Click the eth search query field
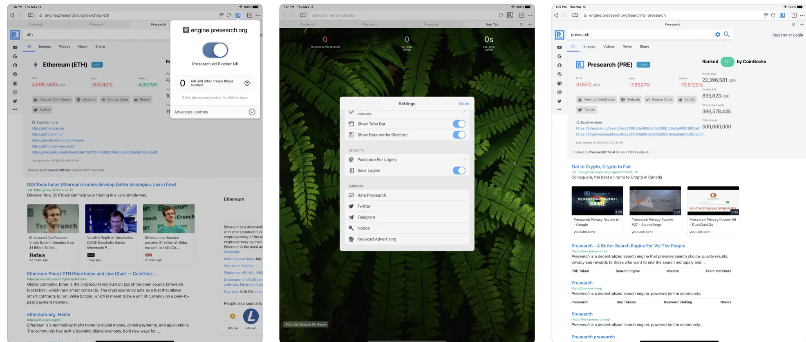This screenshot has height=342, width=806. point(96,35)
